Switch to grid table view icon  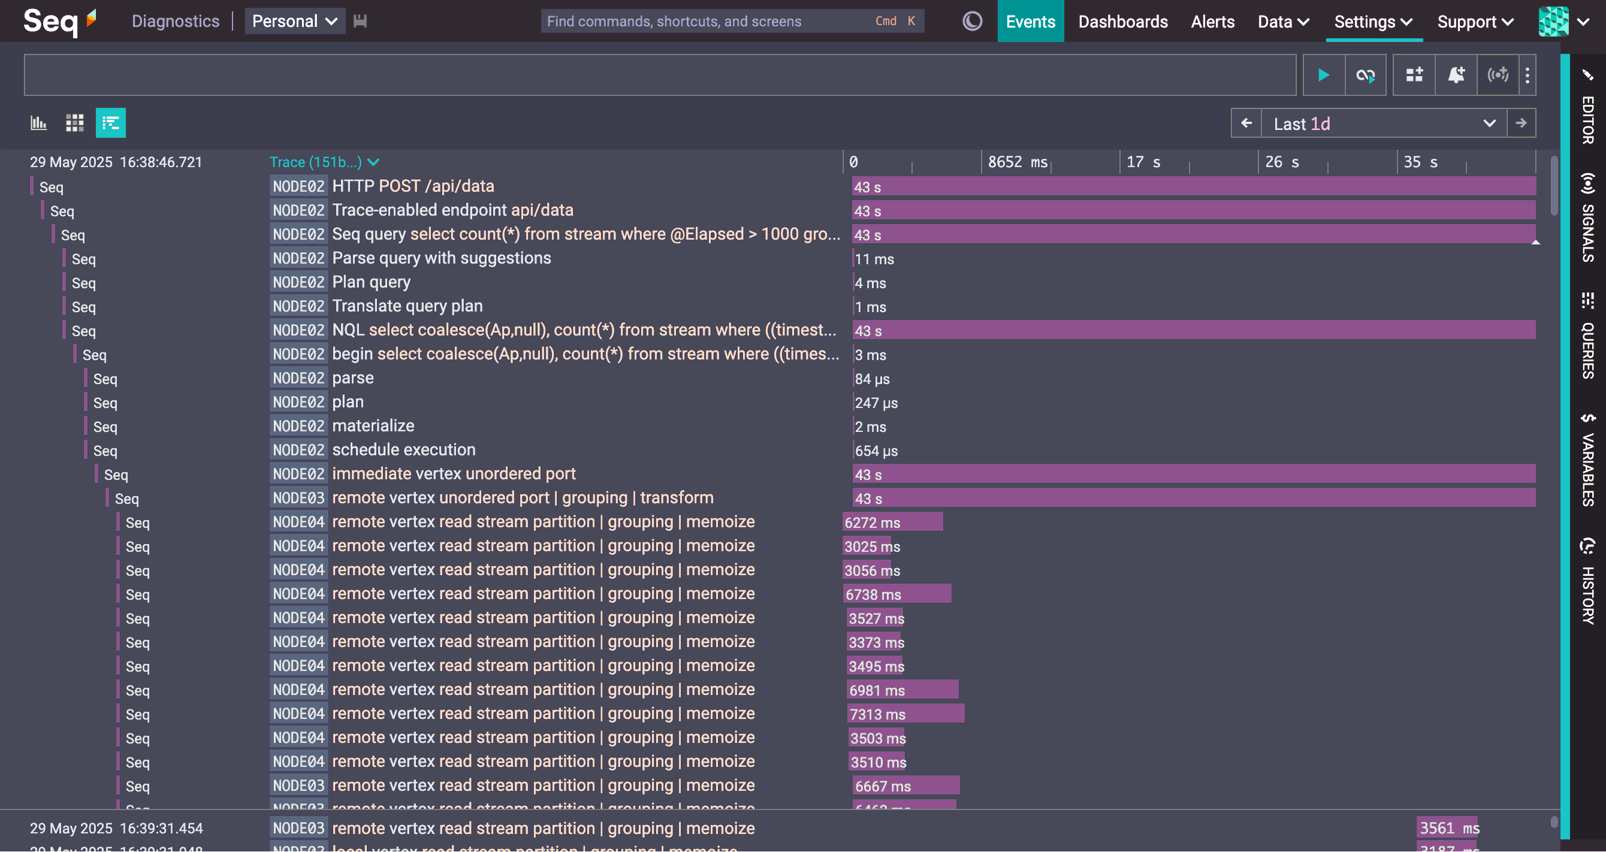coord(75,123)
